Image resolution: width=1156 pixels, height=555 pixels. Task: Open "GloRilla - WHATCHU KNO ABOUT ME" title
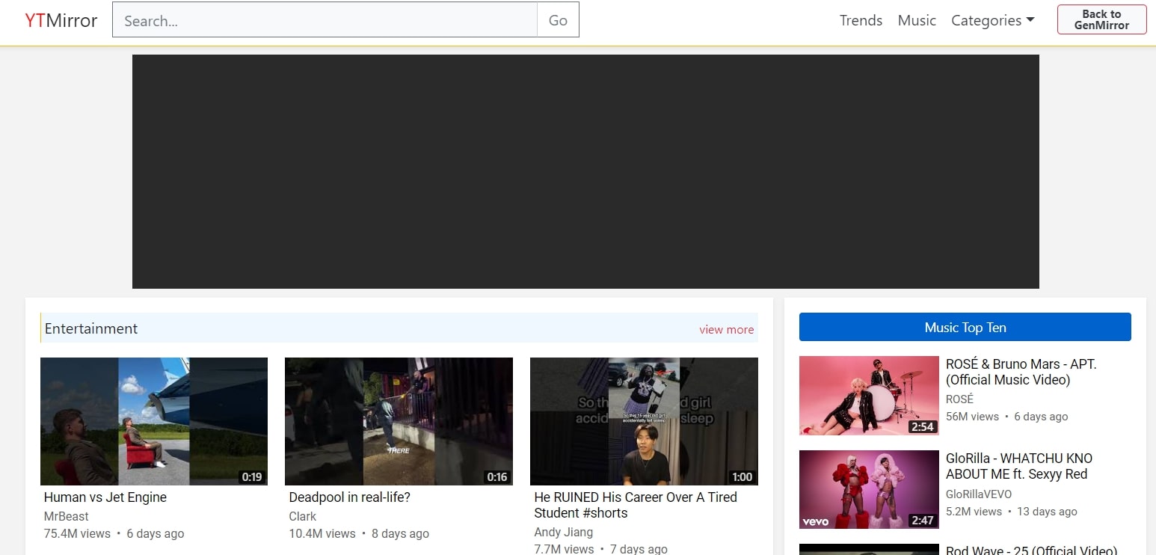1019,466
